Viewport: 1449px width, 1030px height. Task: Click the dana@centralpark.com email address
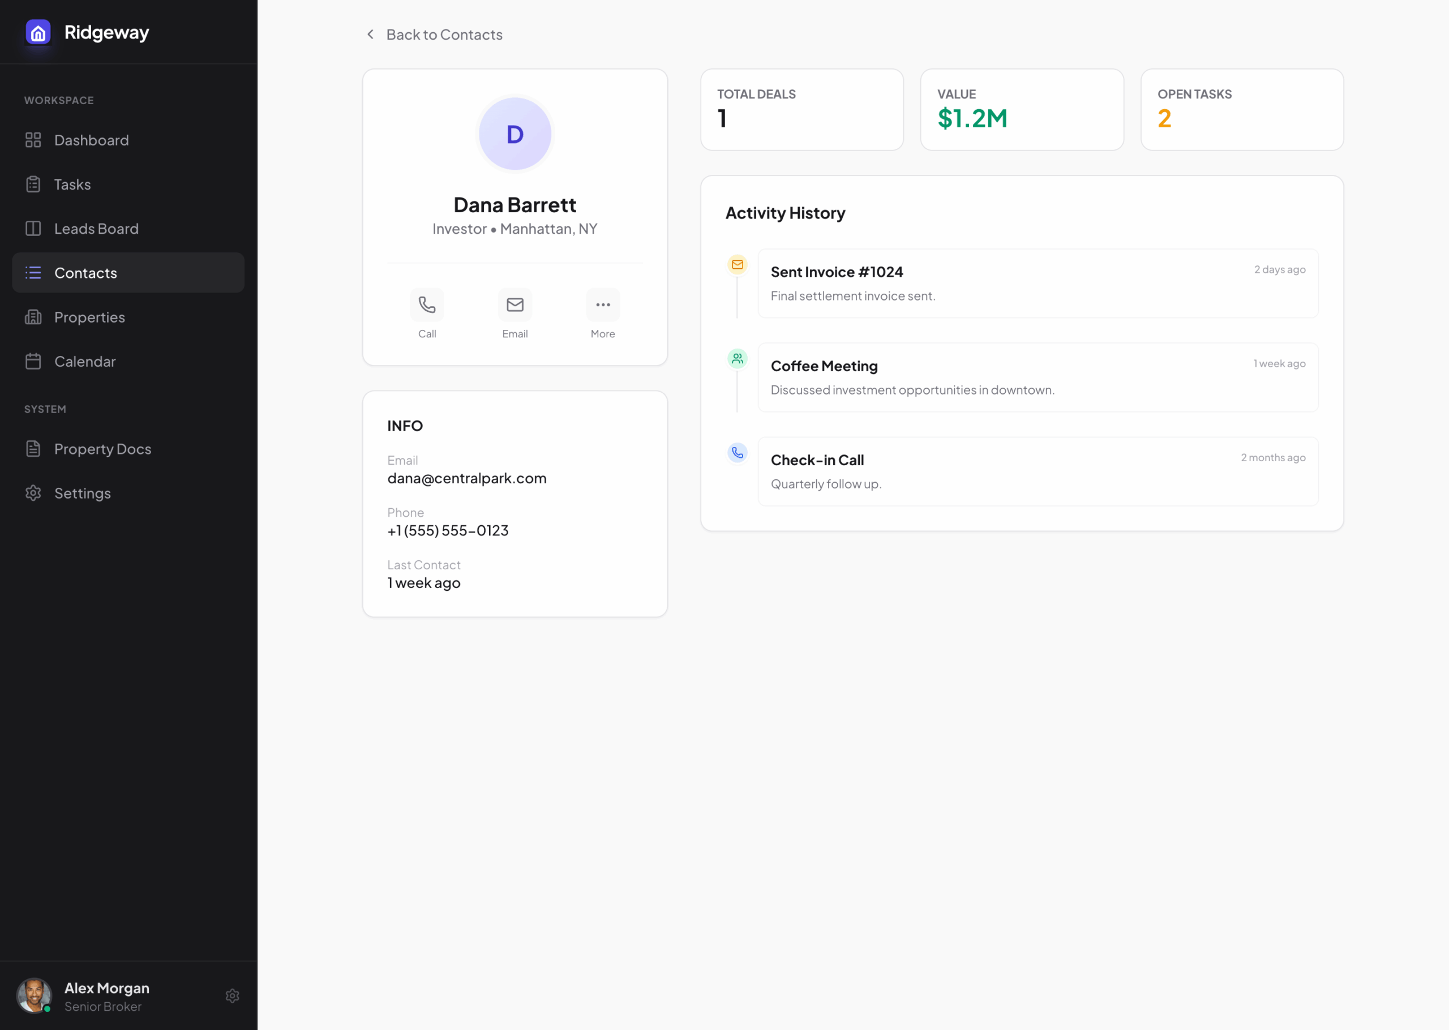point(467,478)
